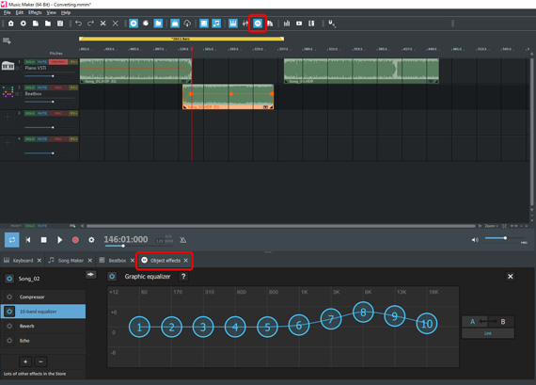Close the Object effects tab

(185, 261)
